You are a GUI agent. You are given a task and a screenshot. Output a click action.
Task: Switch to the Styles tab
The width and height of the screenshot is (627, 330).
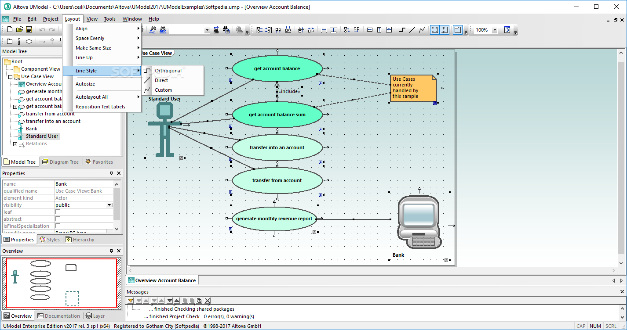coord(50,240)
